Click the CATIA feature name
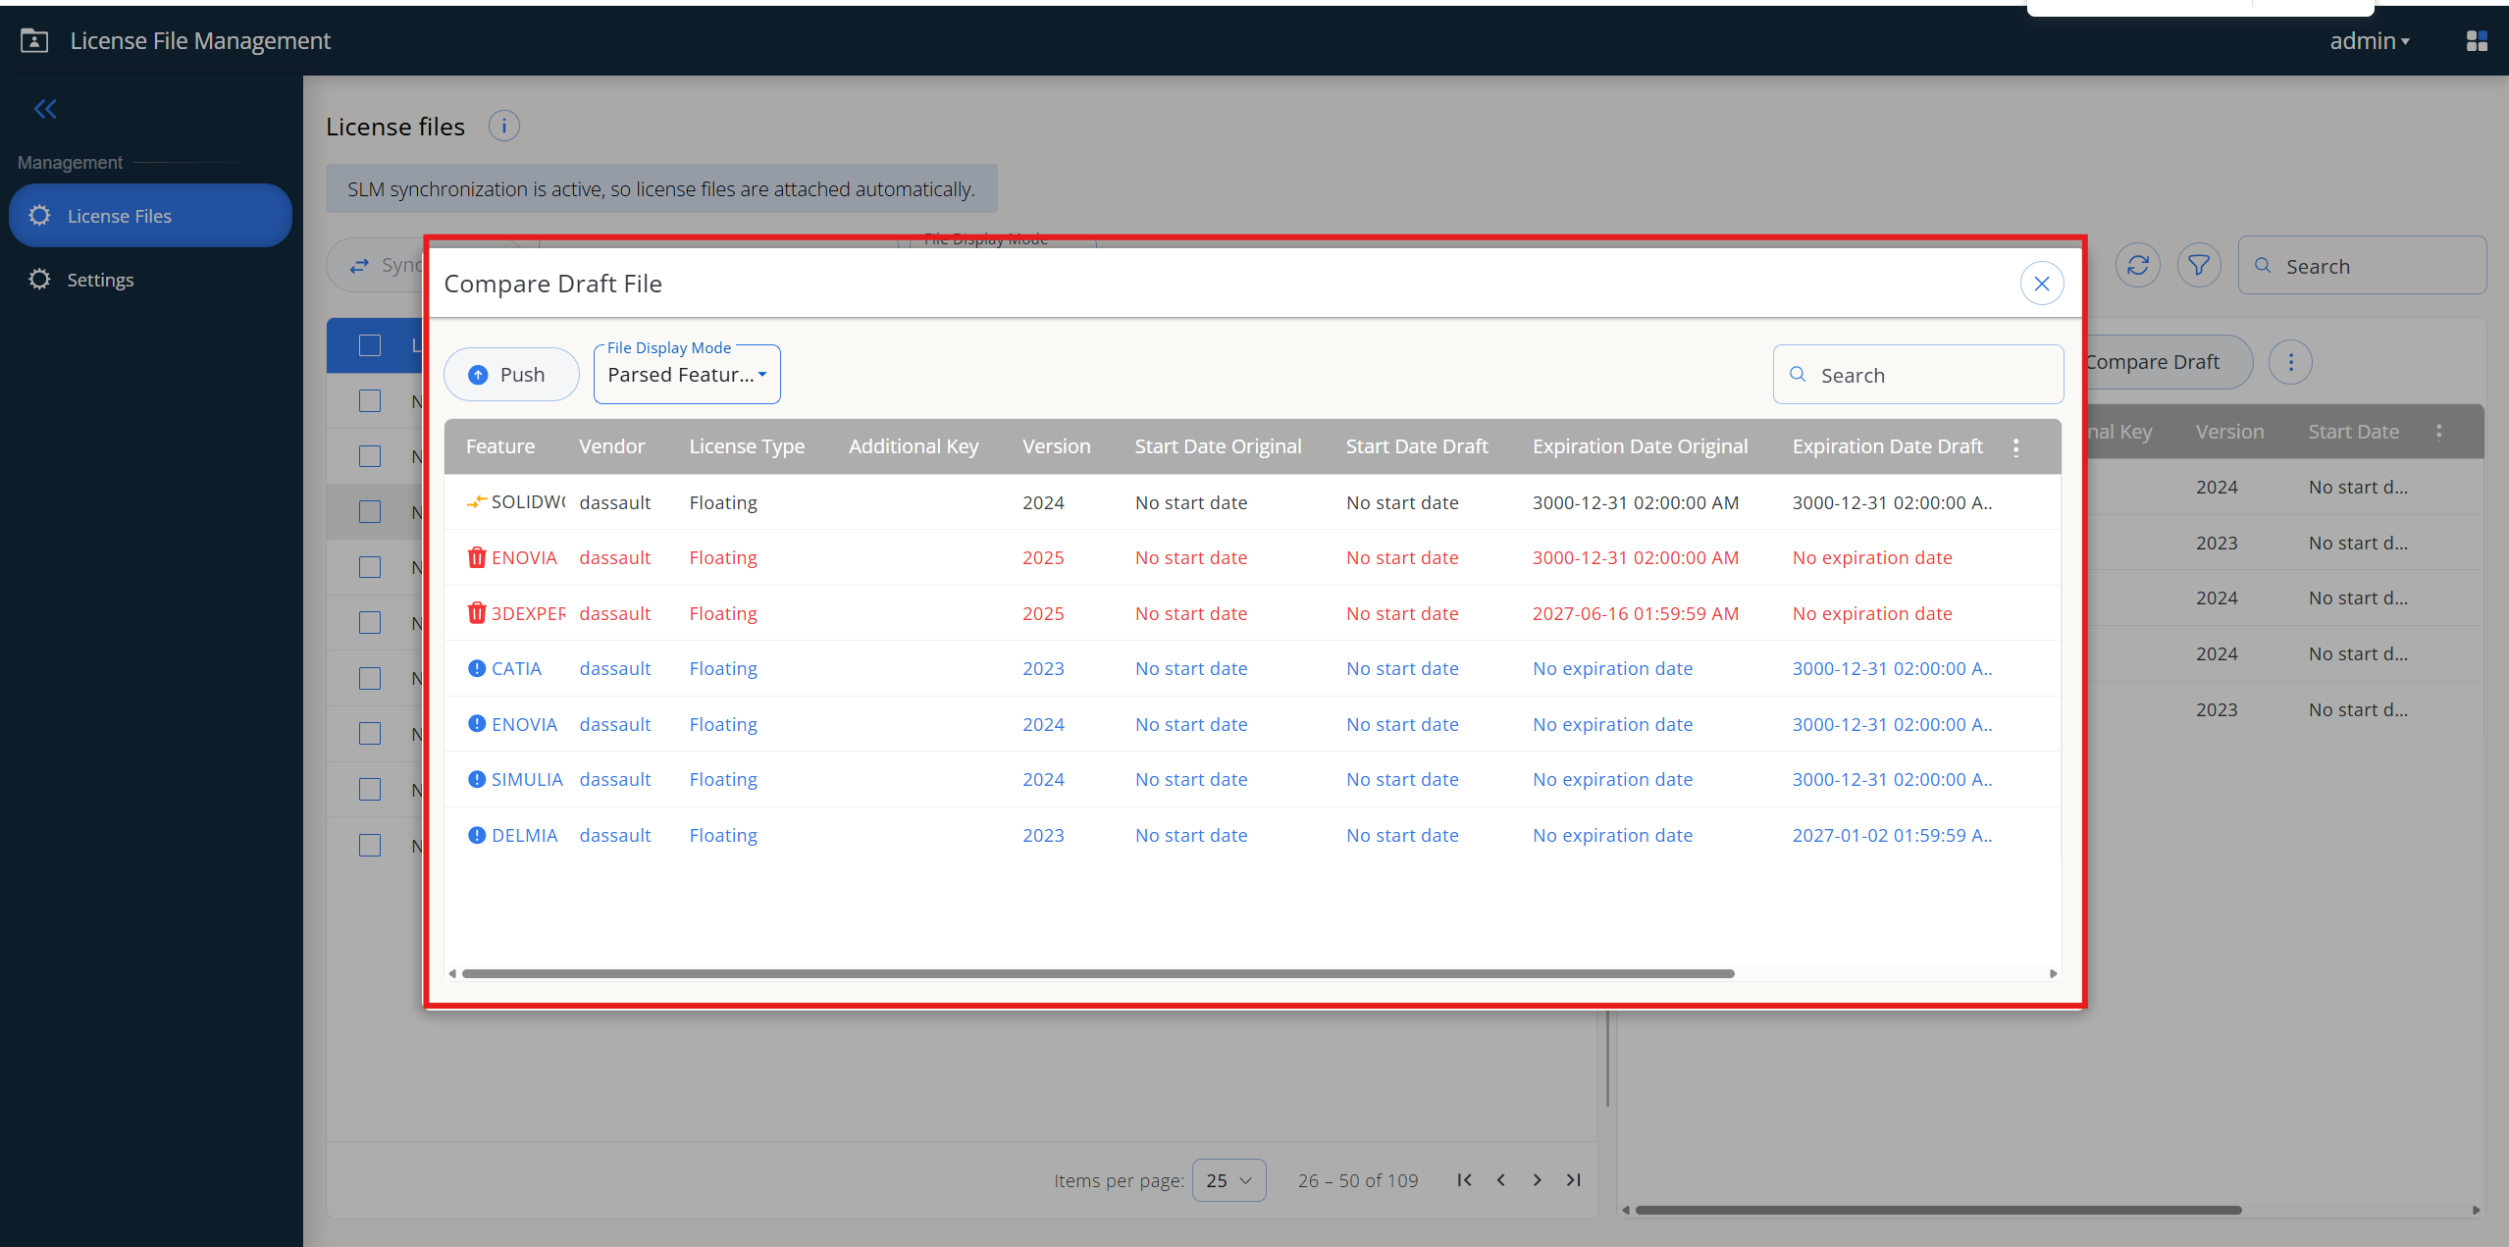This screenshot has height=1247, width=2509. (516, 668)
